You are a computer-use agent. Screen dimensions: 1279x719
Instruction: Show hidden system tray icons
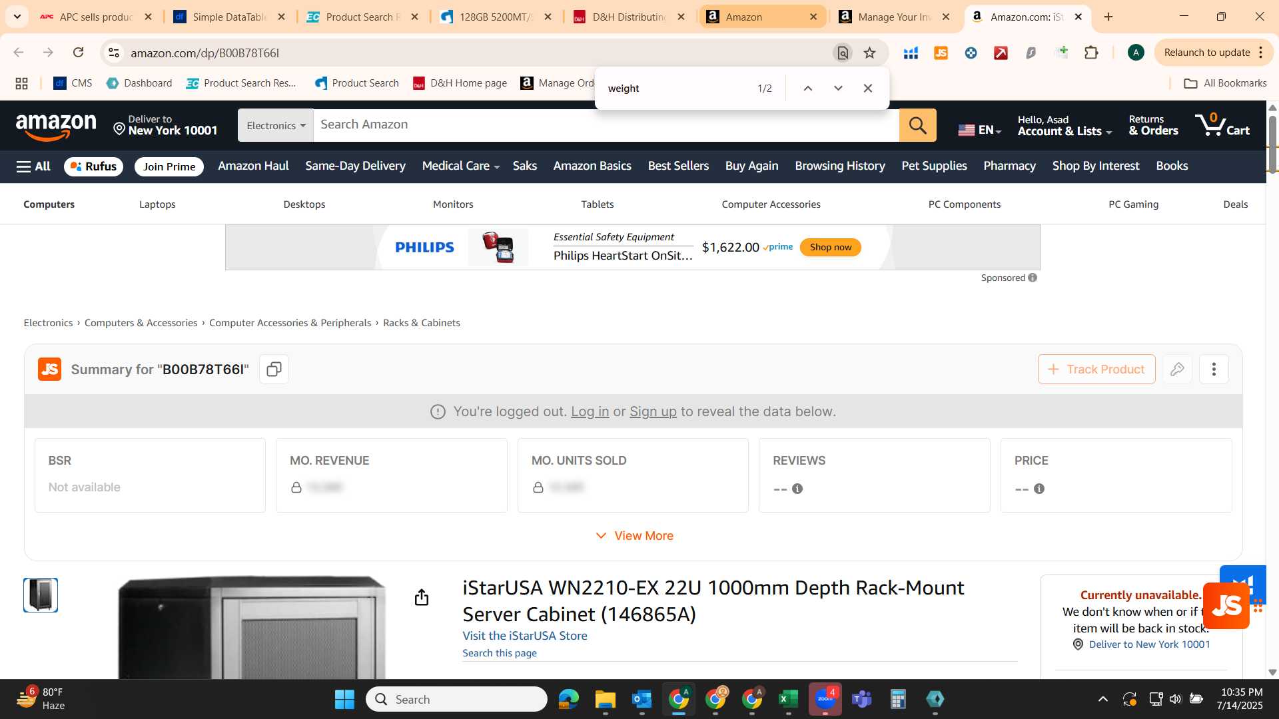1103,699
